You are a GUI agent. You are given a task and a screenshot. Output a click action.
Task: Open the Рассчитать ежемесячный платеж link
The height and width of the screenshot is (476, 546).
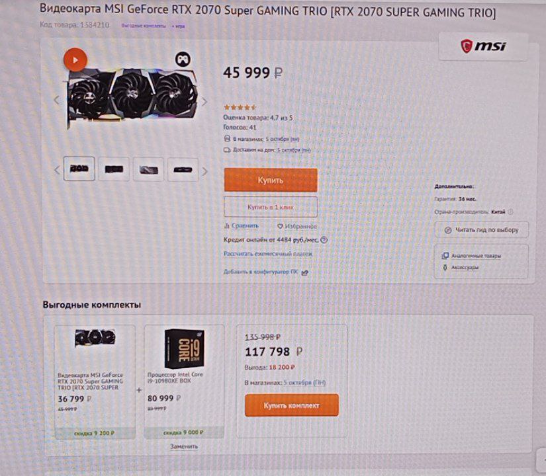[268, 254]
